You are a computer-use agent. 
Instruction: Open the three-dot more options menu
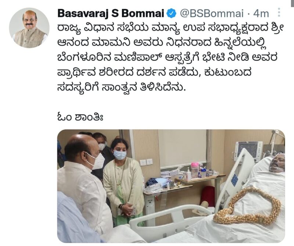point(279,12)
